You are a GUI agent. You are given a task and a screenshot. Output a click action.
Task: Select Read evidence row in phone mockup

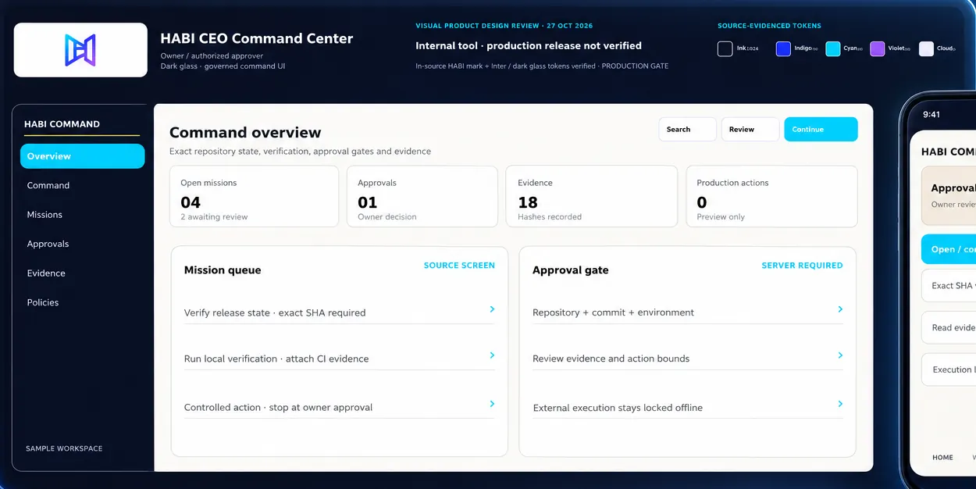click(x=949, y=328)
